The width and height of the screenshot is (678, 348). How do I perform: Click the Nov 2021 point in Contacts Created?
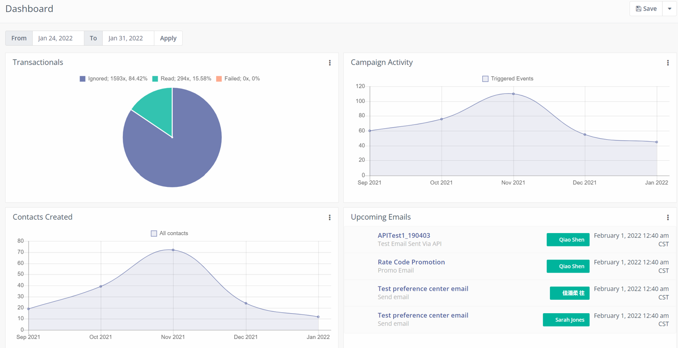(173, 250)
